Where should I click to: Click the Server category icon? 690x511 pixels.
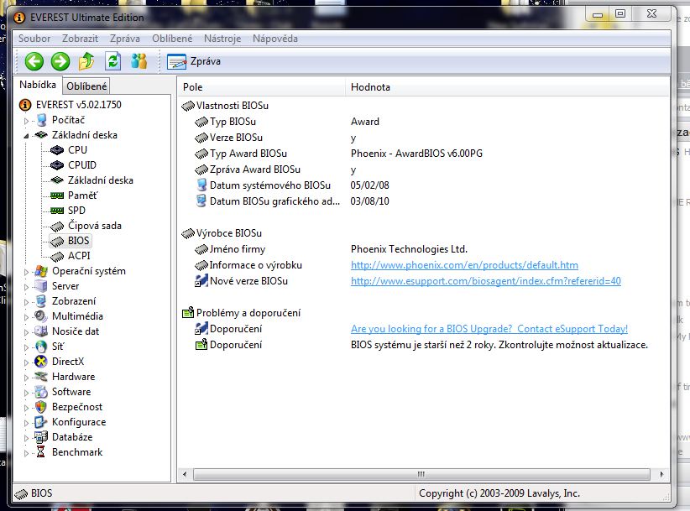tap(41, 286)
